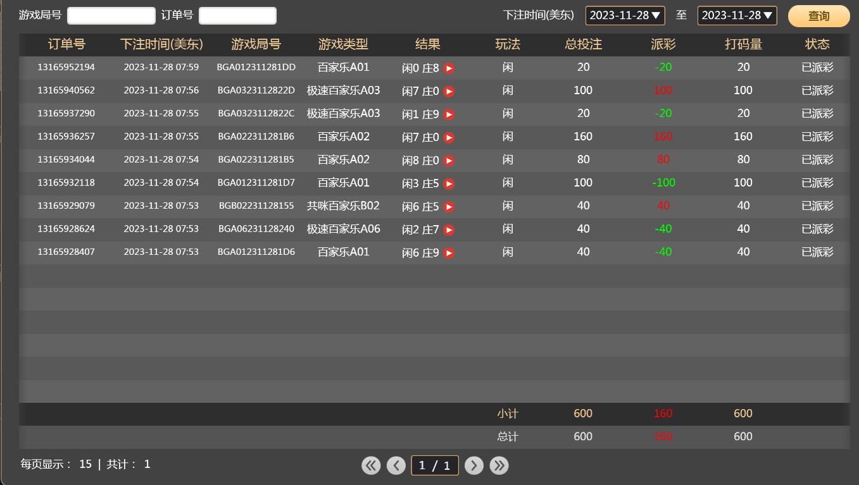
Task: Play replay for order 13165936257
Action: 449,137
